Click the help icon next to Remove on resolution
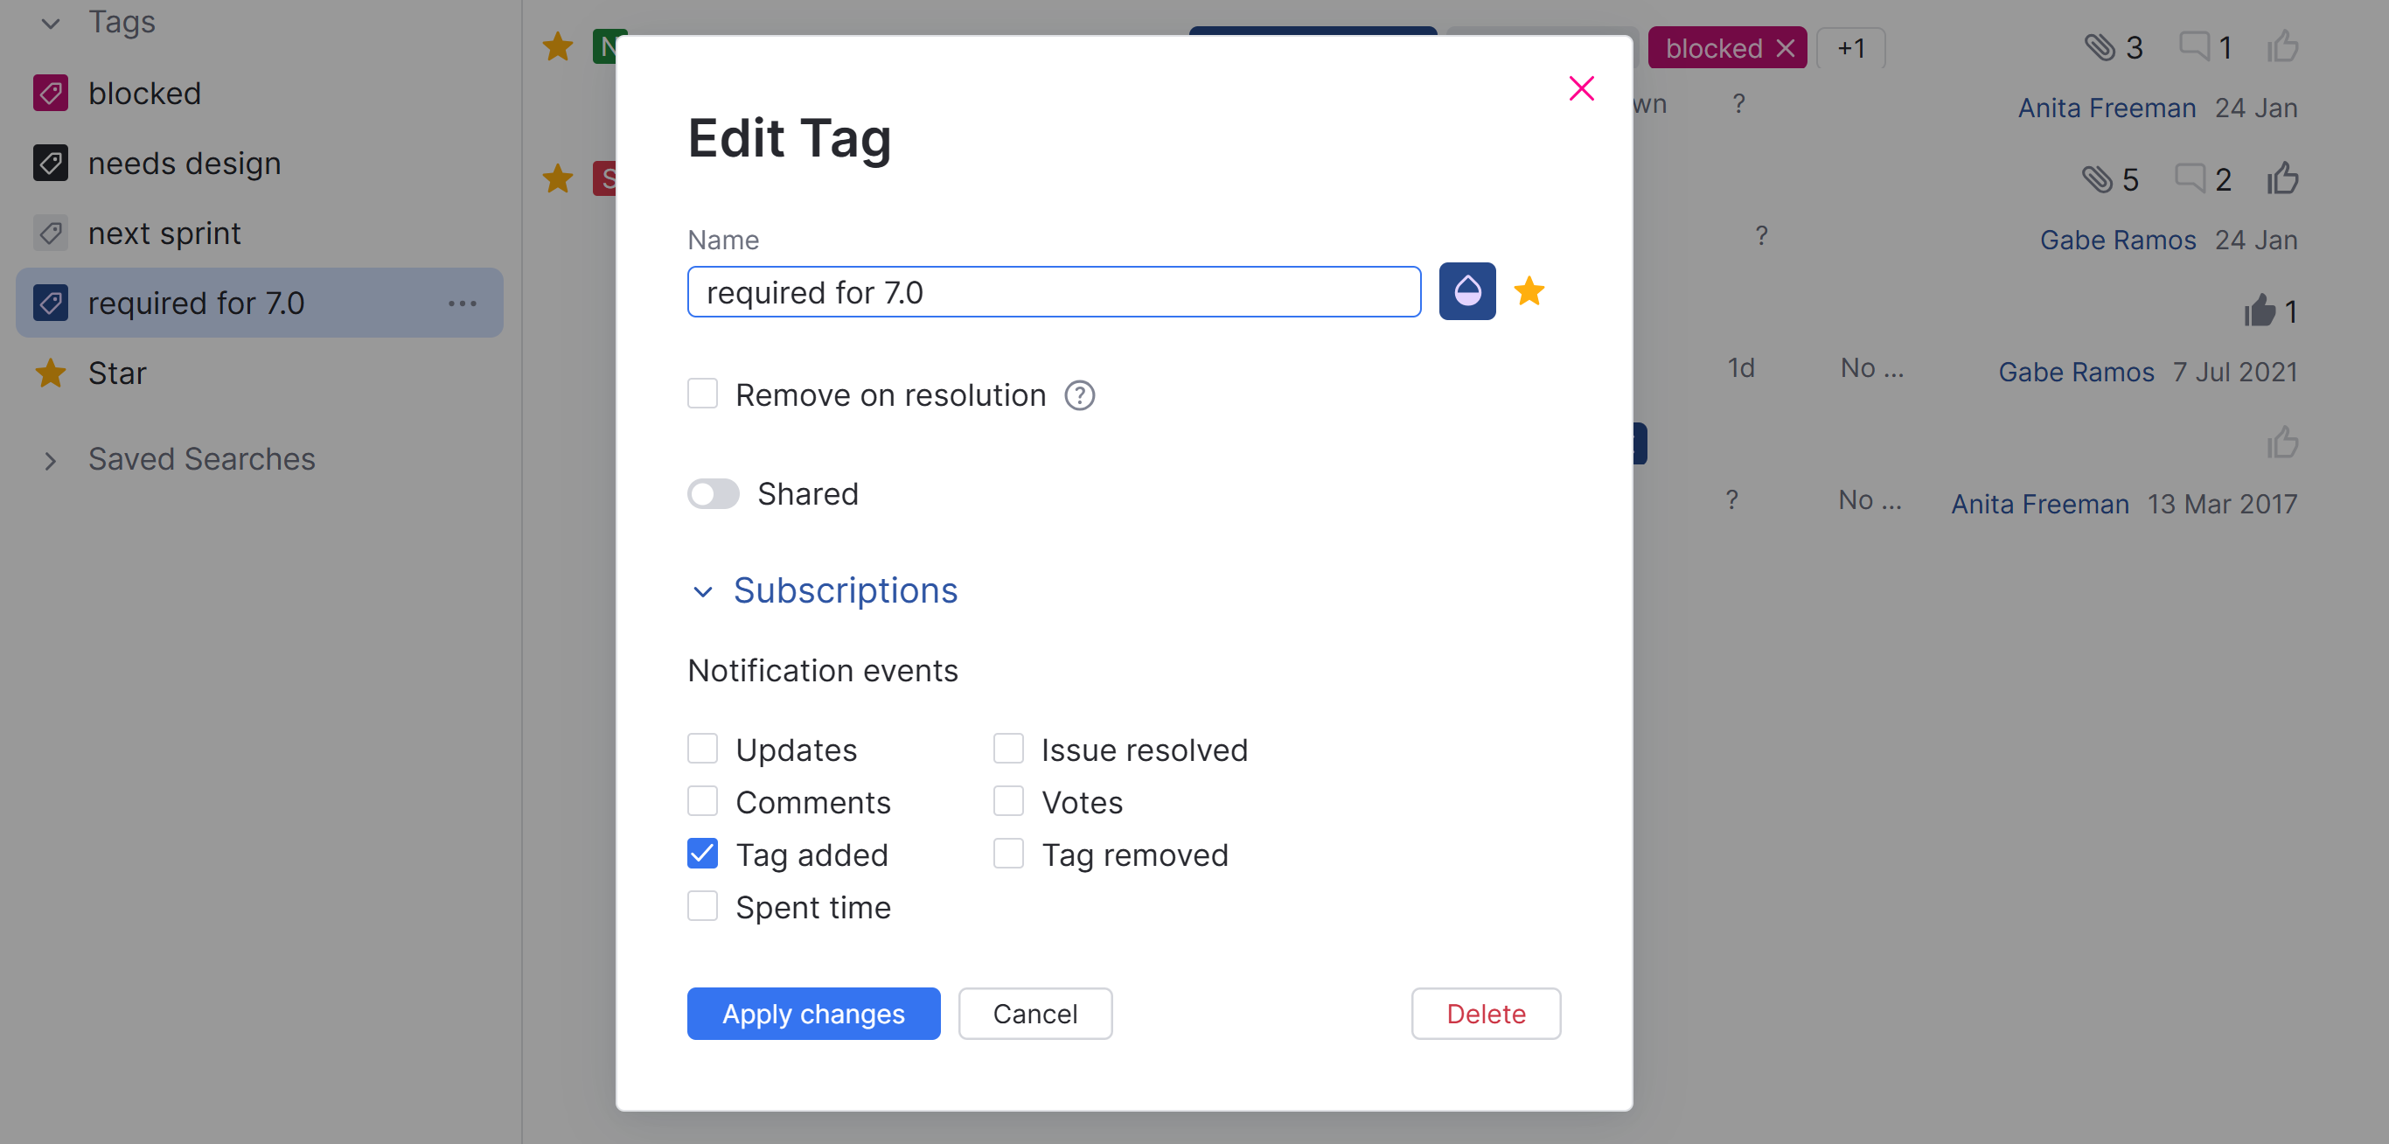This screenshot has height=1144, width=2389. tap(1079, 395)
